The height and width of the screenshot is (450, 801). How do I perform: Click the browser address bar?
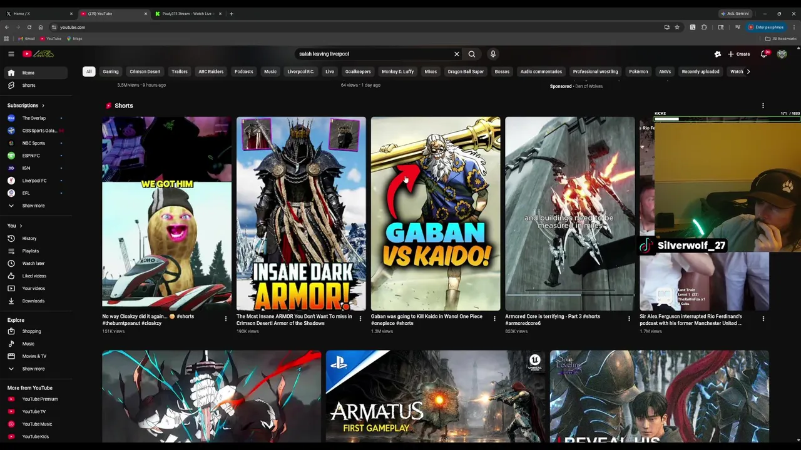point(357,27)
